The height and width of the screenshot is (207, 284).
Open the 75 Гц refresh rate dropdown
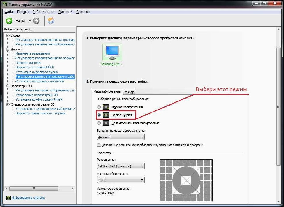click(121, 180)
